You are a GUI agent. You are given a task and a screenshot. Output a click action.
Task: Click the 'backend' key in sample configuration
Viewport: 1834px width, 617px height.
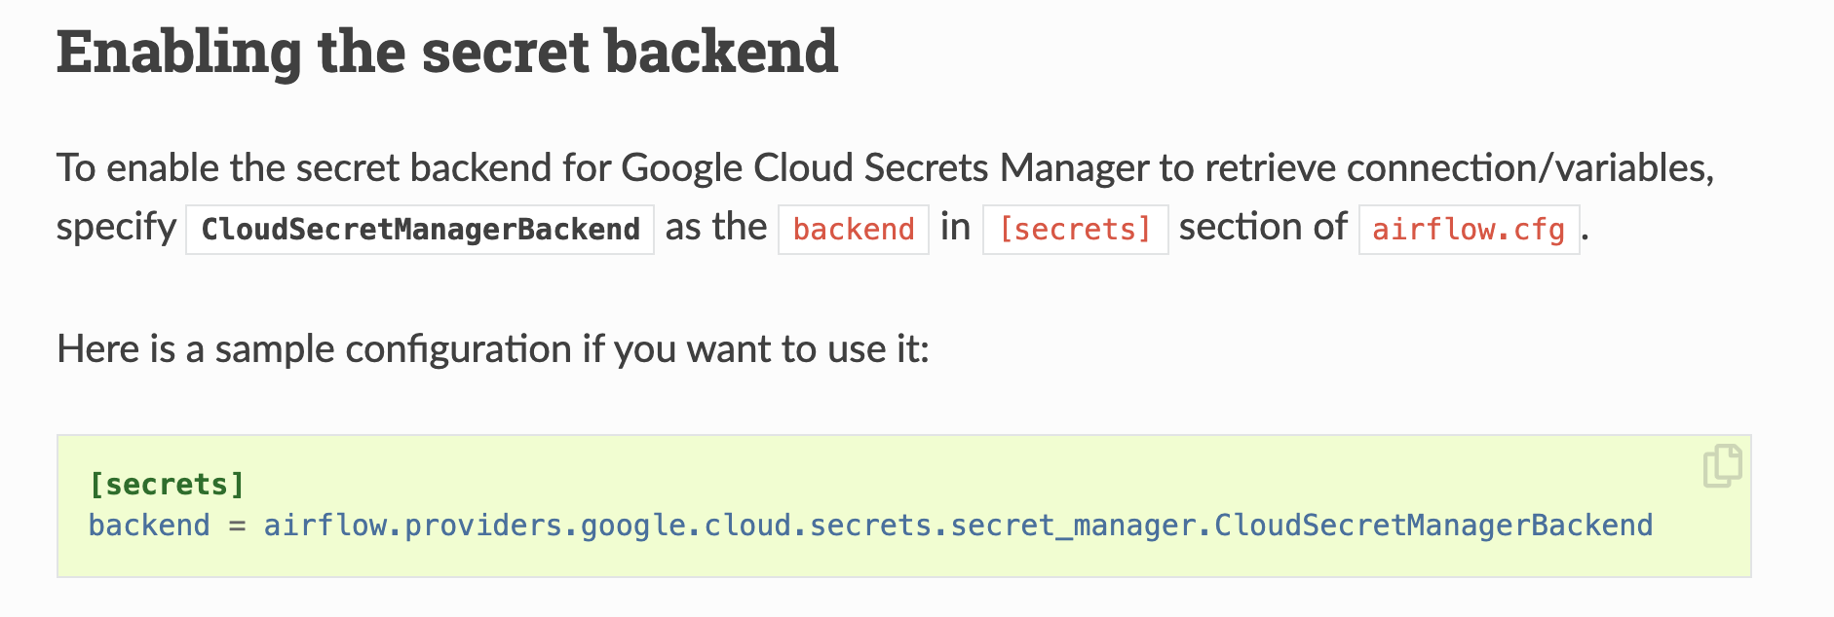click(x=149, y=526)
